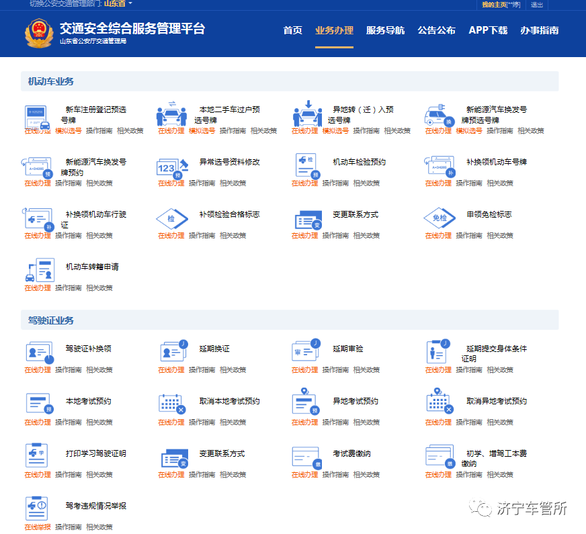Open the 本地二手车过户预选号牌 icon

[171, 114]
